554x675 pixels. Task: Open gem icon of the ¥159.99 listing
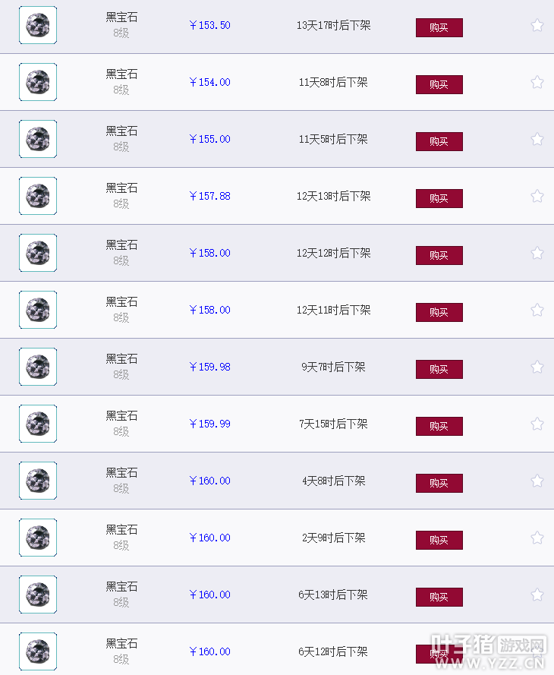38,424
